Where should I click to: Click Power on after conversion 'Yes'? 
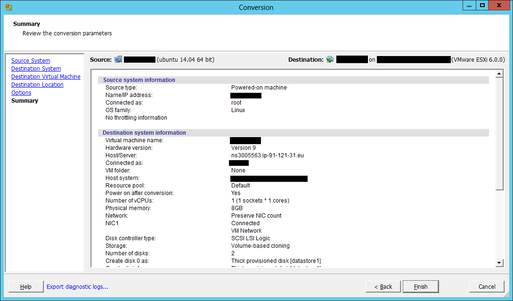[x=236, y=193]
